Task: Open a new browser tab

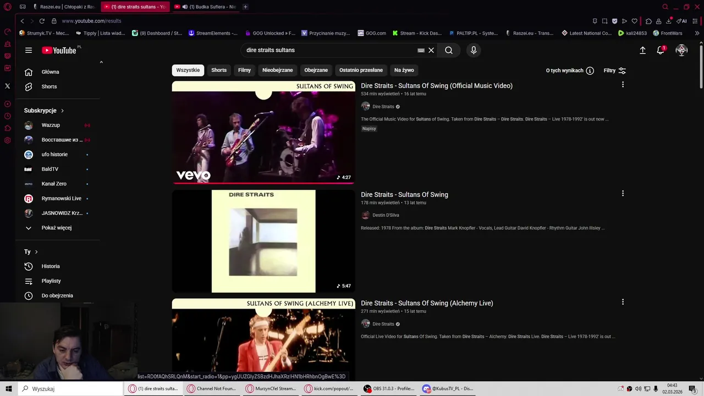Action: 245,7
